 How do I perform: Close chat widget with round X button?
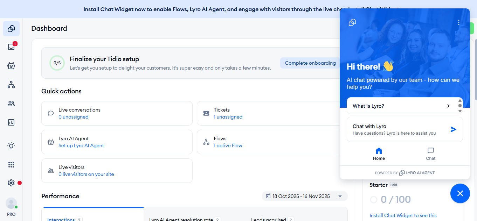460,193
